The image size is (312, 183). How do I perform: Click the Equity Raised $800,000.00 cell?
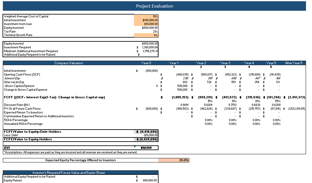[x=147, y=180]
